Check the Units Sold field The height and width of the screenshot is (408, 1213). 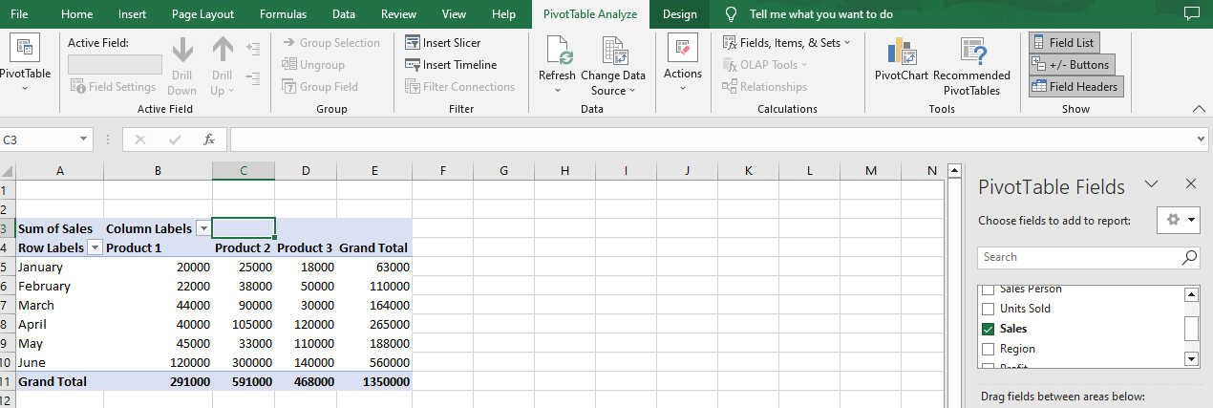[989, 309]
